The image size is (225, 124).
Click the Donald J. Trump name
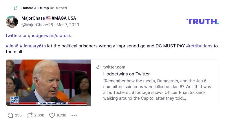tap(35, 8)
